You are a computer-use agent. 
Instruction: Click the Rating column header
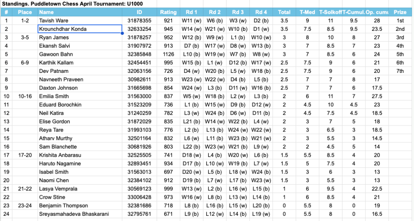pos(168,12)
